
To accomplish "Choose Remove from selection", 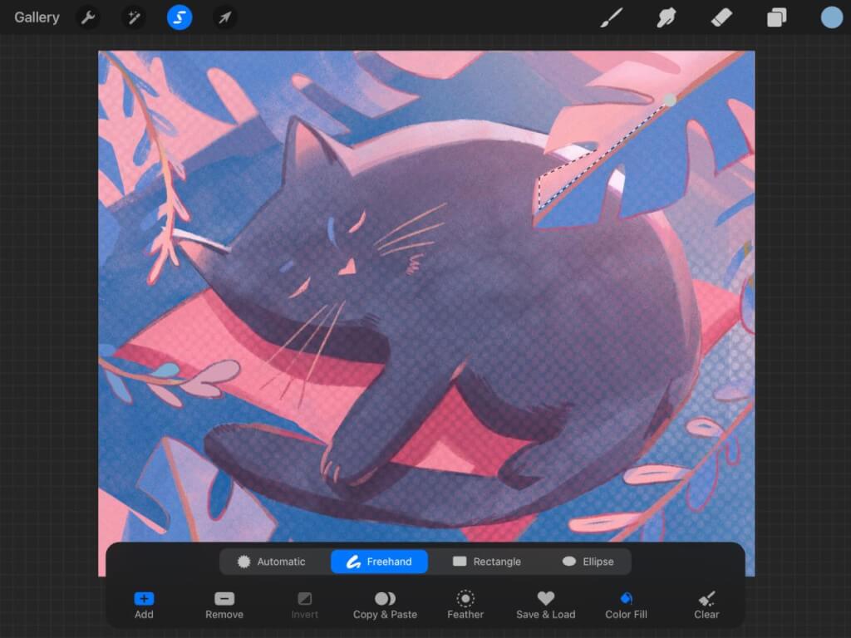I will pos(224,605).
